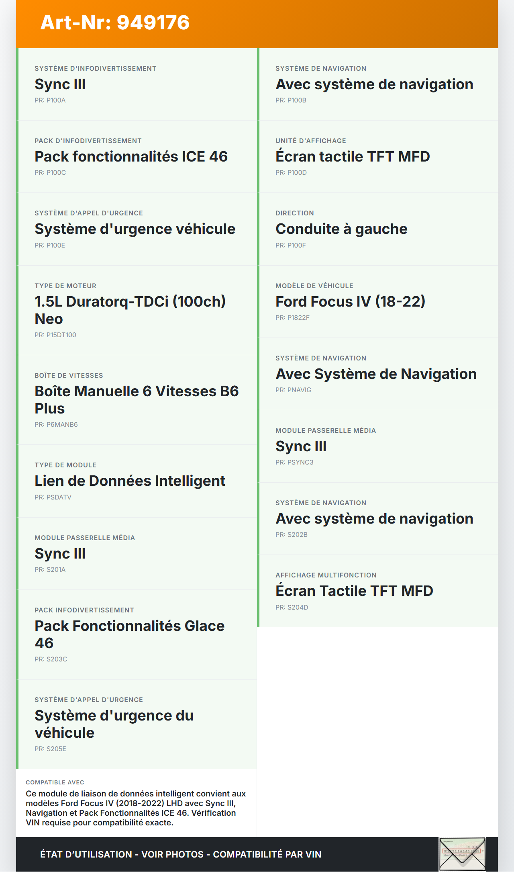Click Avec système de navigation S202B card
Screen dimensions: 514x872
[x=377, y=519]
